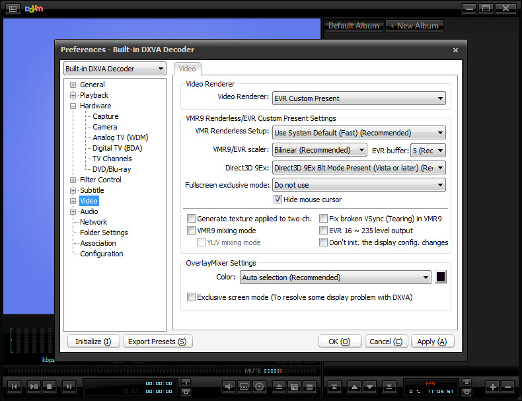Click the small square button under 'S'
522x401 pixels.
(466, 392)
